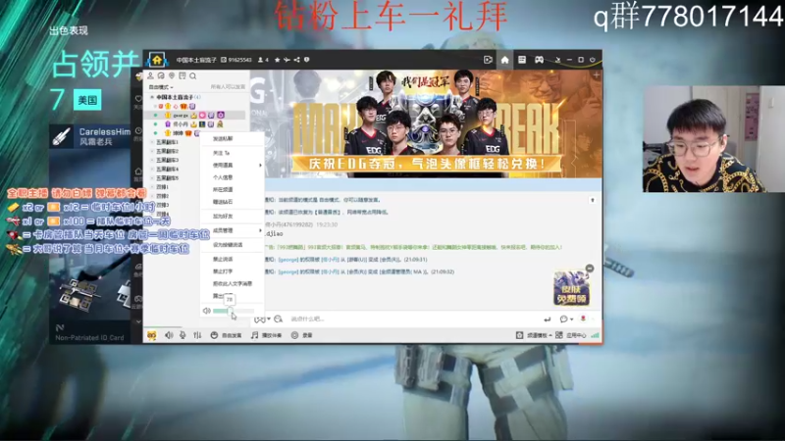Click the tiger mascot icon in bottom toolbar
The image size is (785, 441).
151,335
